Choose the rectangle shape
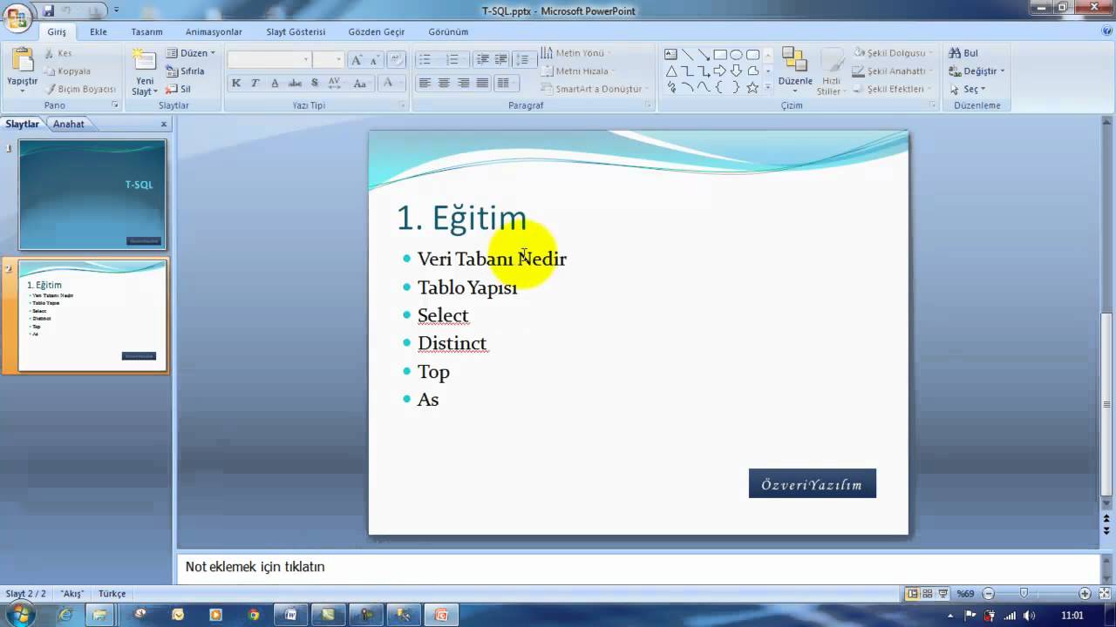 [720, 54]
